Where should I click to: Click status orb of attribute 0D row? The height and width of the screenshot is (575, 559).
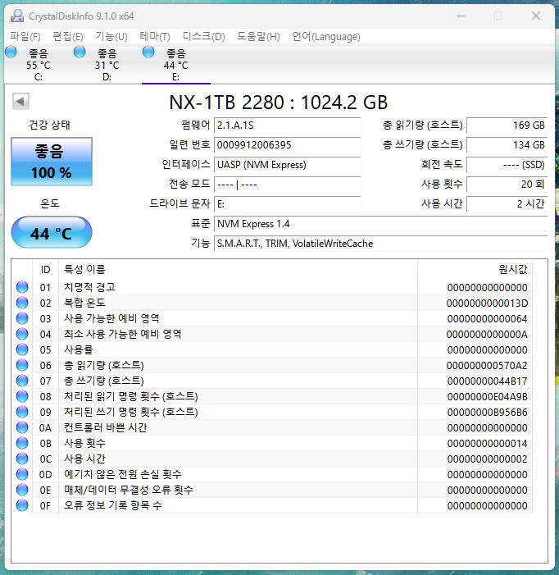tap(22, 474)
